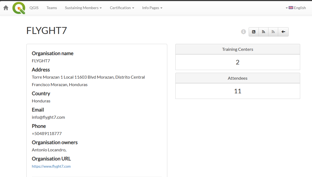This screenshot has height=177, width=312.
Task: Click the Organisation URL label
Action: pos(51,159)
